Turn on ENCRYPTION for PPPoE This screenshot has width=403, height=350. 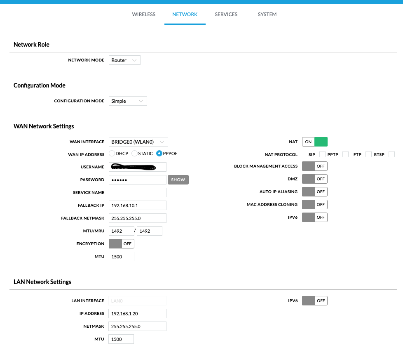click(x=121, y=244)
